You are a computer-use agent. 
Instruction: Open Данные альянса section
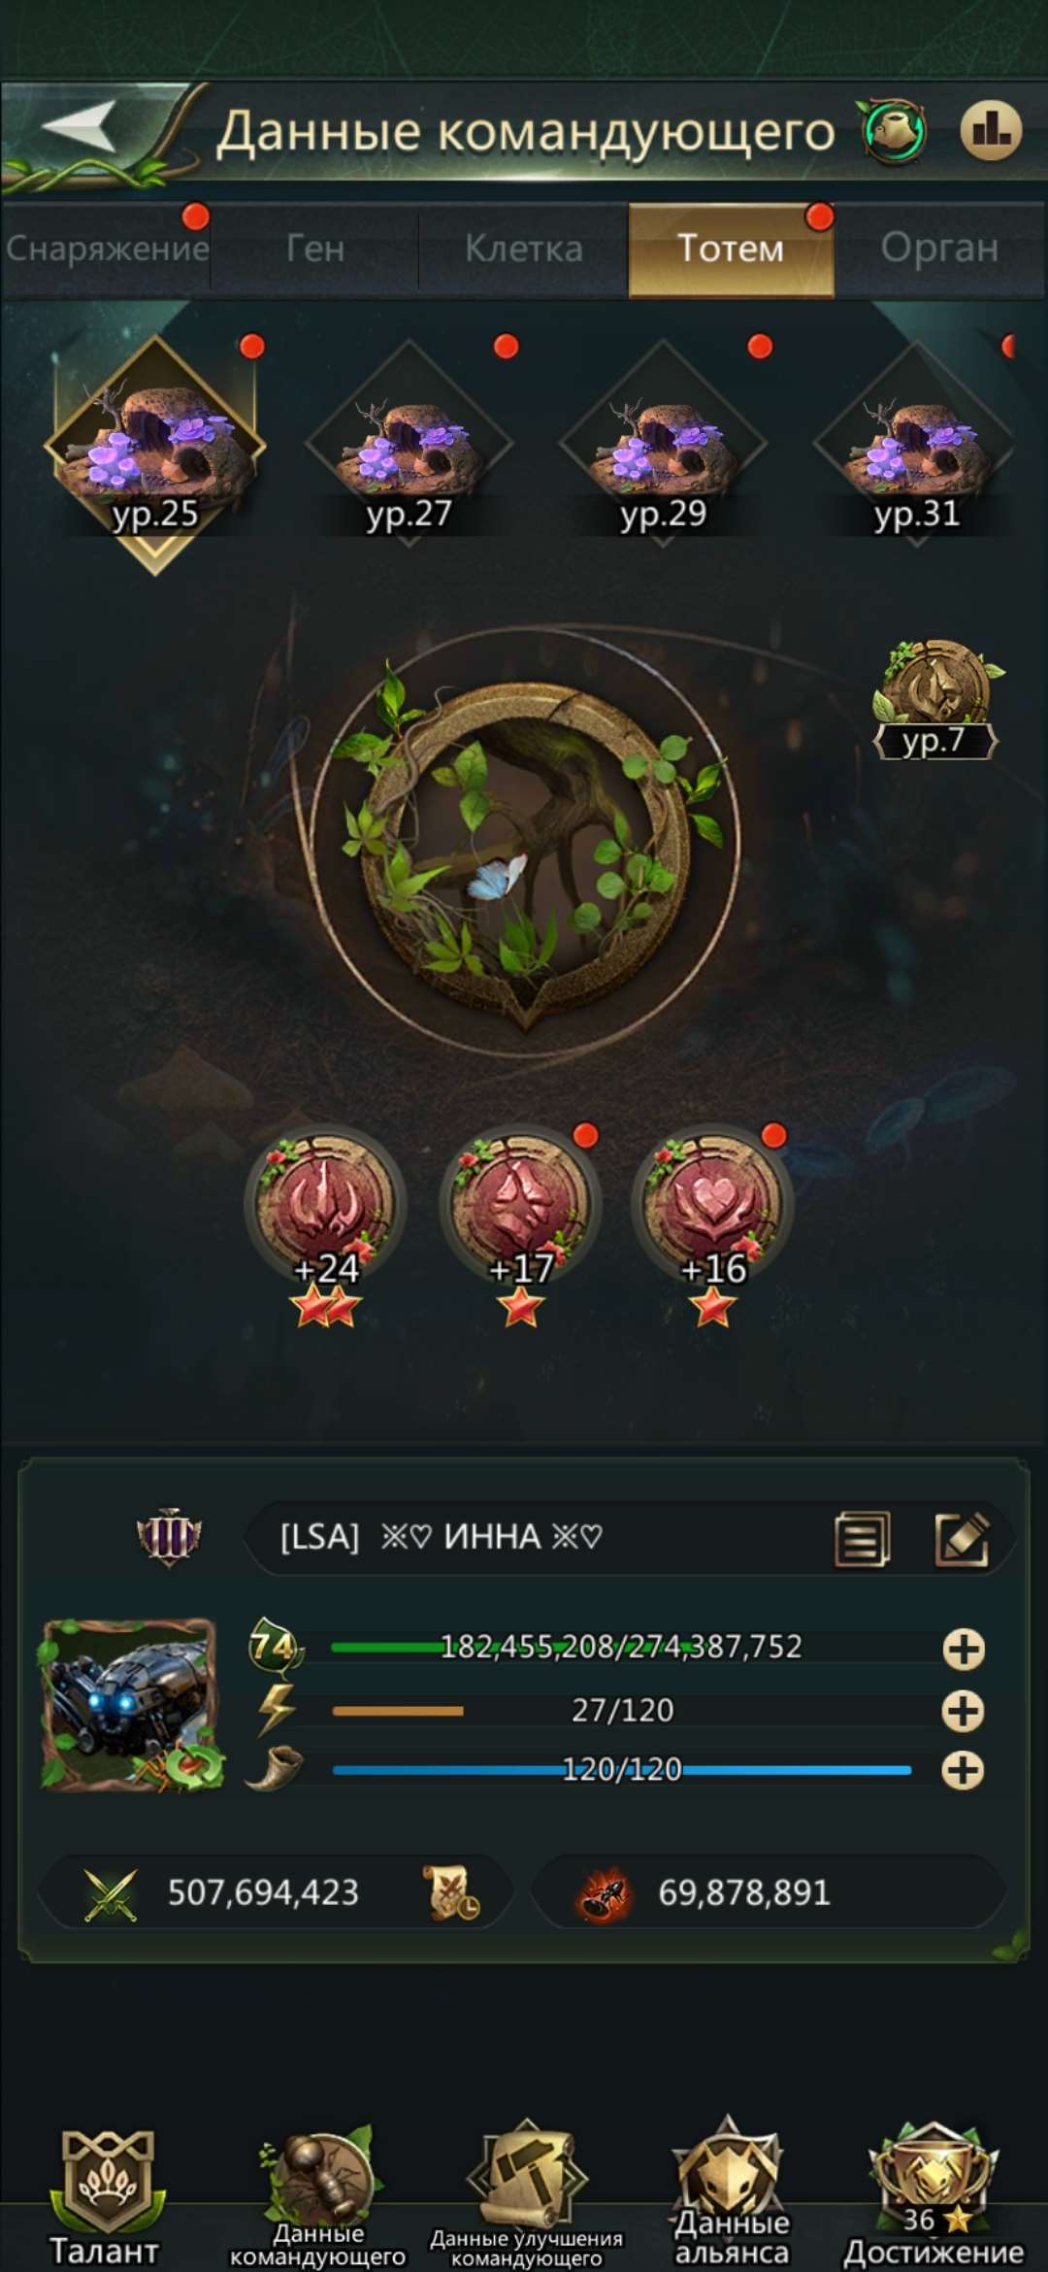click(732, 2194)
